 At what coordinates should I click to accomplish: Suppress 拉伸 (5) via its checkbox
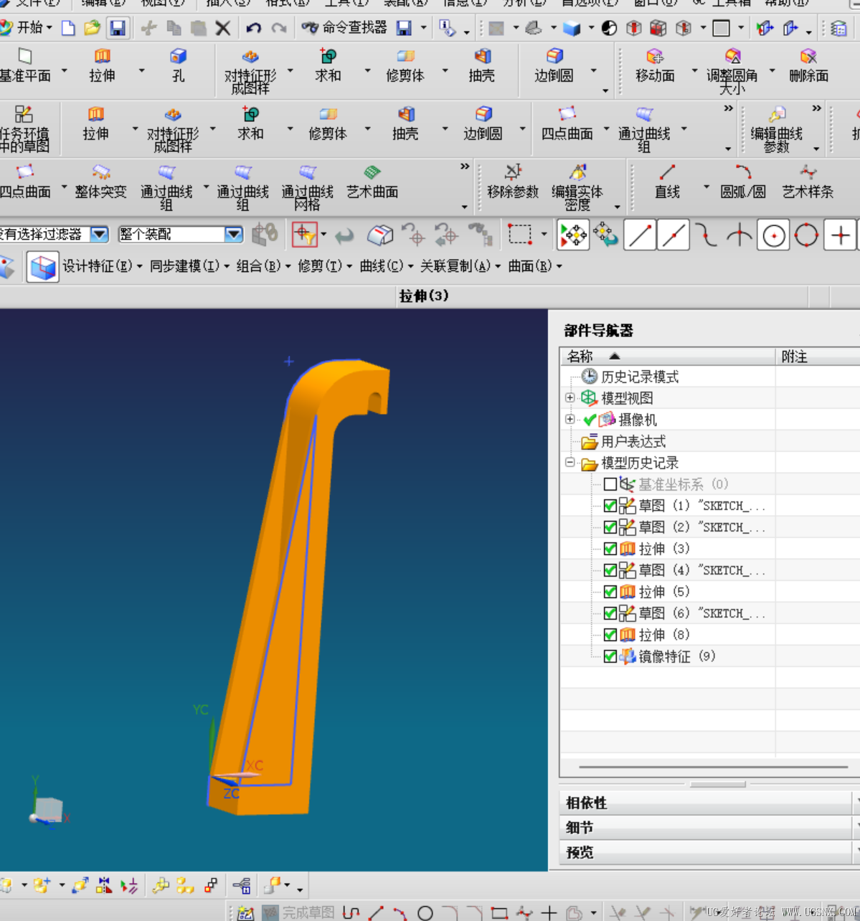click(610, 592)
